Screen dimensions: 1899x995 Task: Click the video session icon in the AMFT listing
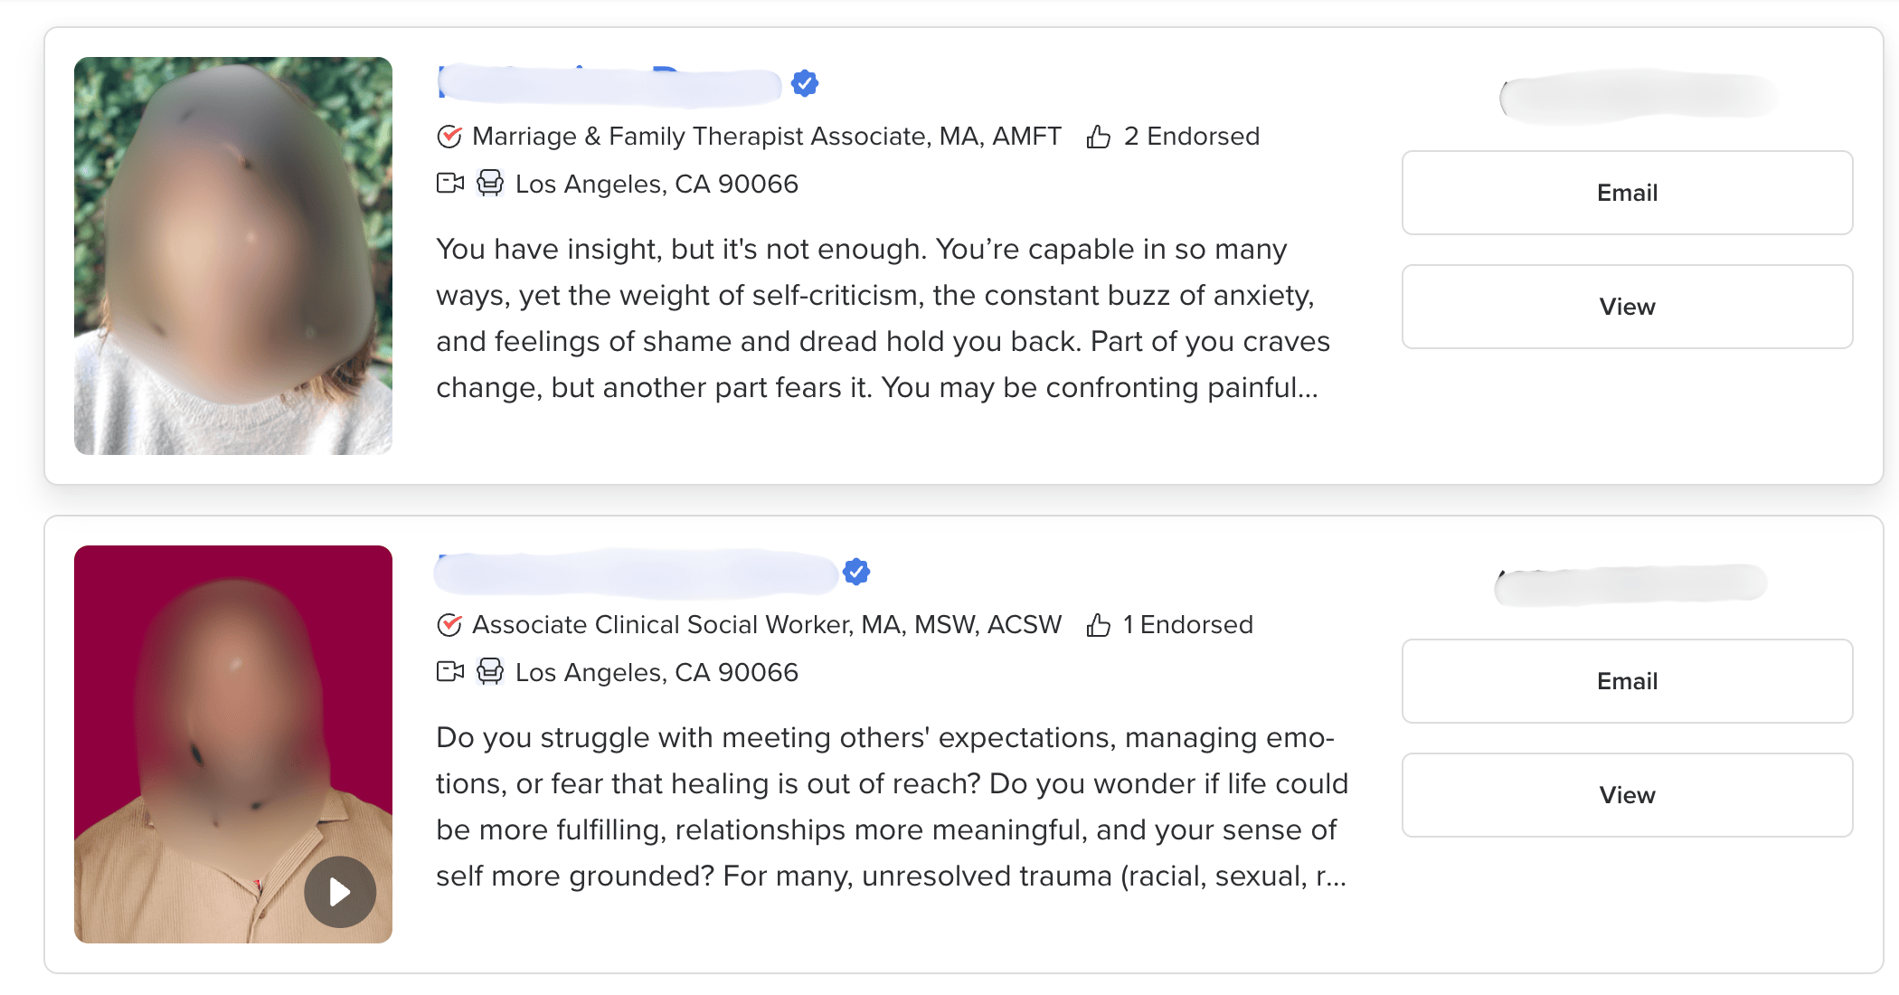pos(449,184)
